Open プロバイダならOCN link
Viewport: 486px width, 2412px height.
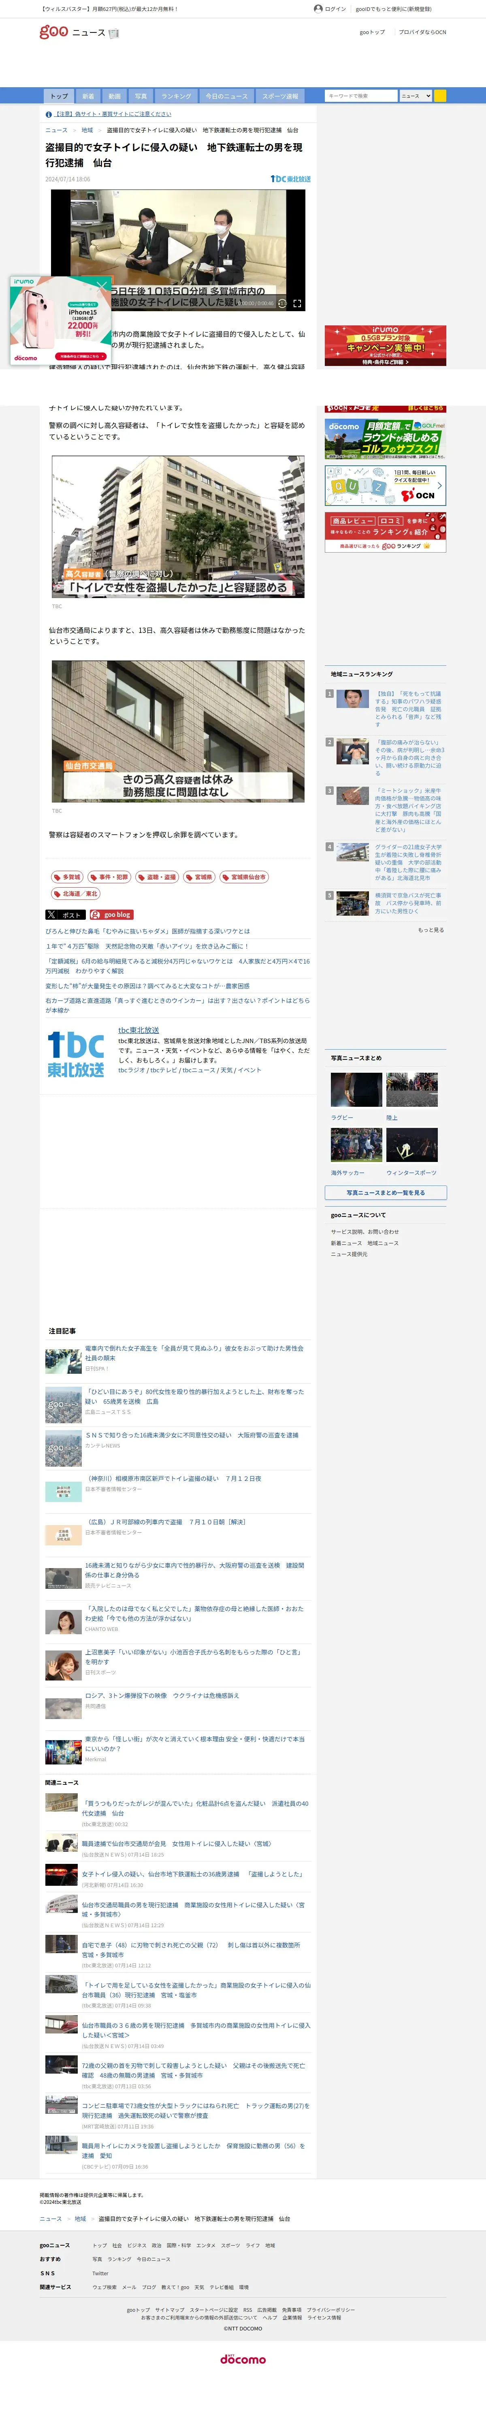point(422,32)
